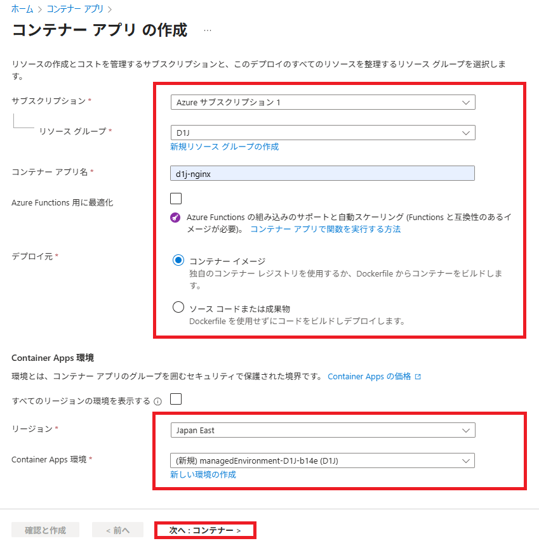
Task: Open the リージョン dropdown set to Japan East
Action: coord(323,430)
